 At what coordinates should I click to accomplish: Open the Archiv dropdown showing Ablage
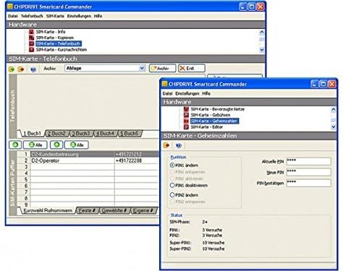(x=105, y=69)
